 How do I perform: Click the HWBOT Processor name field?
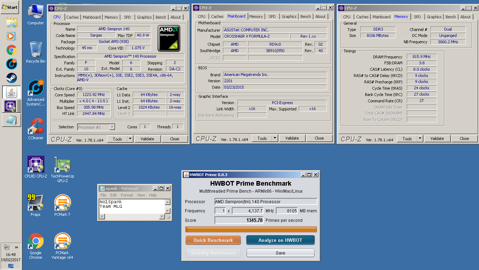coord(266,202)
